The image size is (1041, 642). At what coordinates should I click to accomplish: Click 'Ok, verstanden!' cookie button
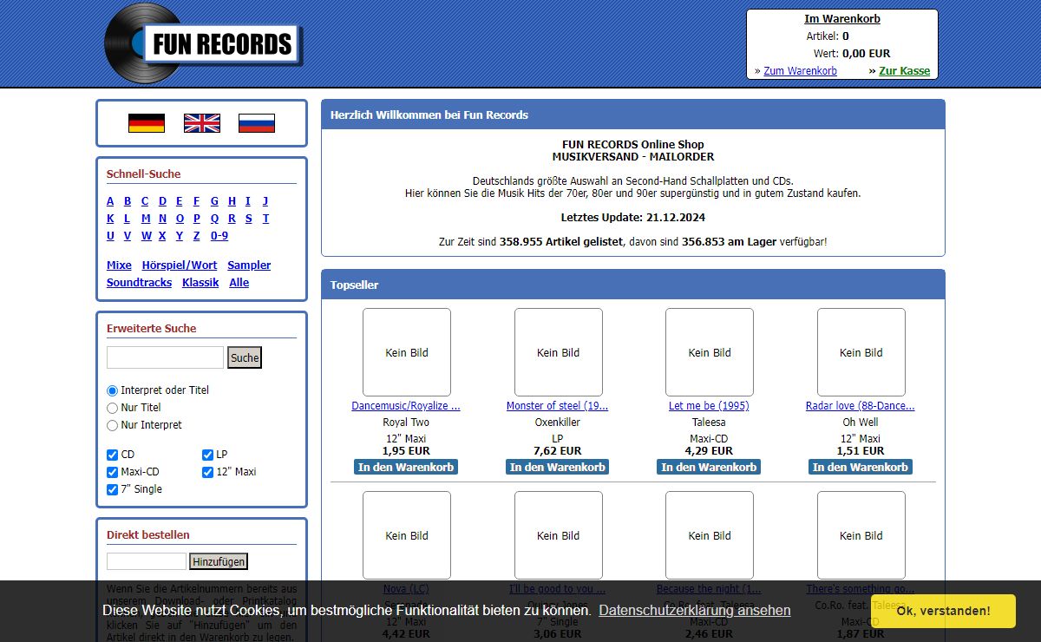pyautogui.click(x=943, y=611)
